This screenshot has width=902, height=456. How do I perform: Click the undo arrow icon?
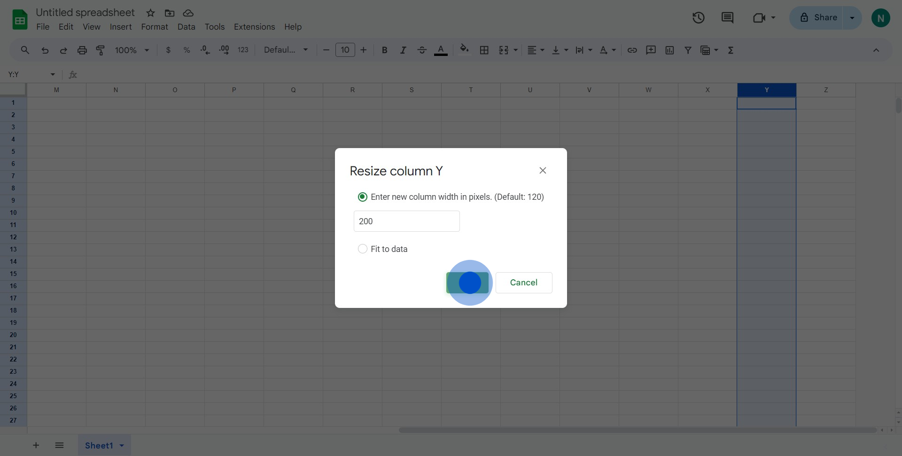45,50
